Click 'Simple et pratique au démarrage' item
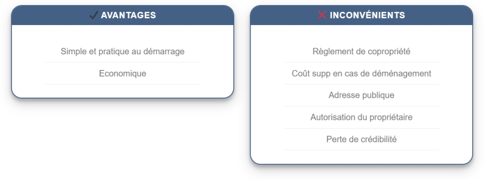Viewport: 485px width, 180px height. click(123, 51)
